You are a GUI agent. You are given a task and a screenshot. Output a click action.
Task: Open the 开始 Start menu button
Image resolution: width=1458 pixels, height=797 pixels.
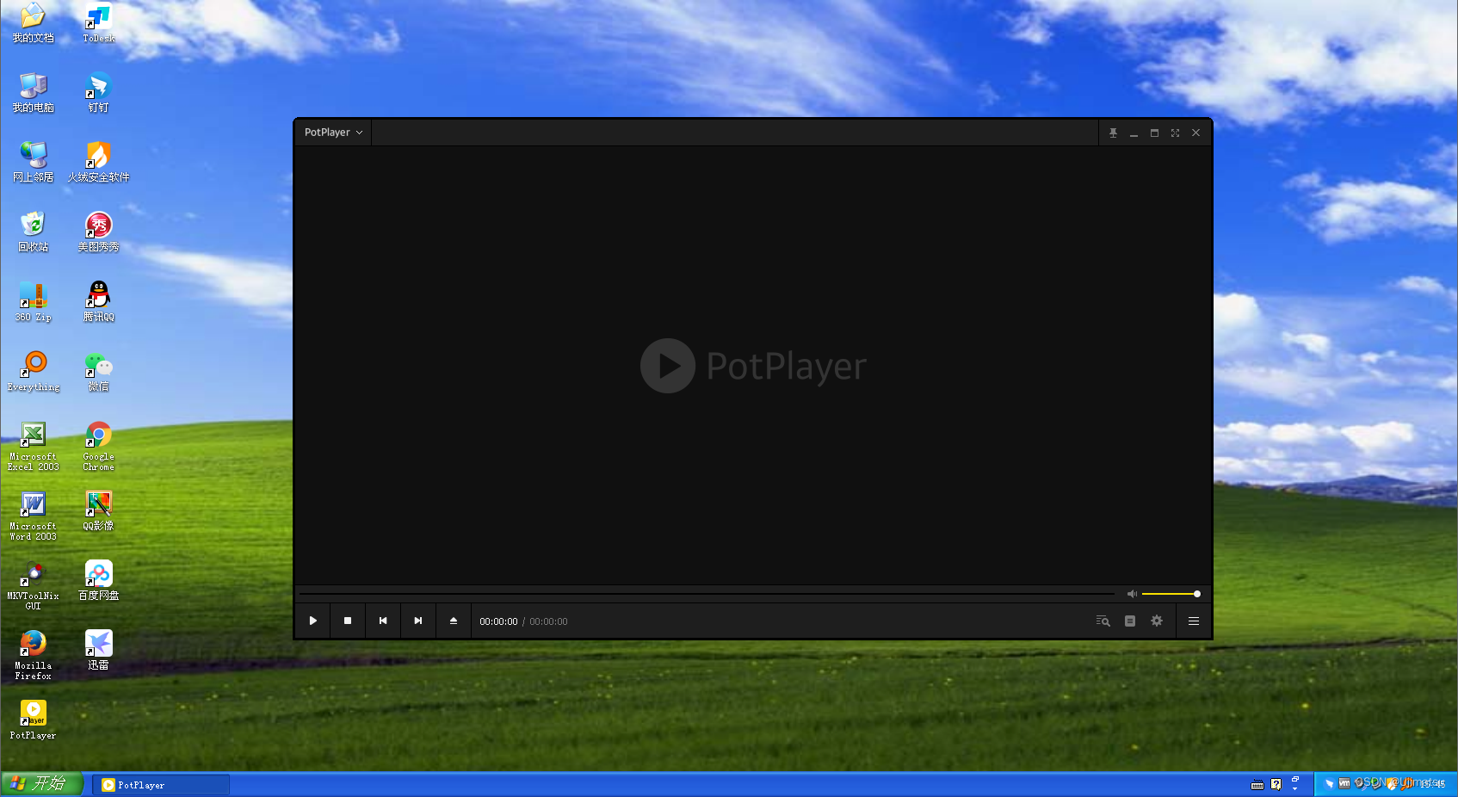click(x=41, y=784)
